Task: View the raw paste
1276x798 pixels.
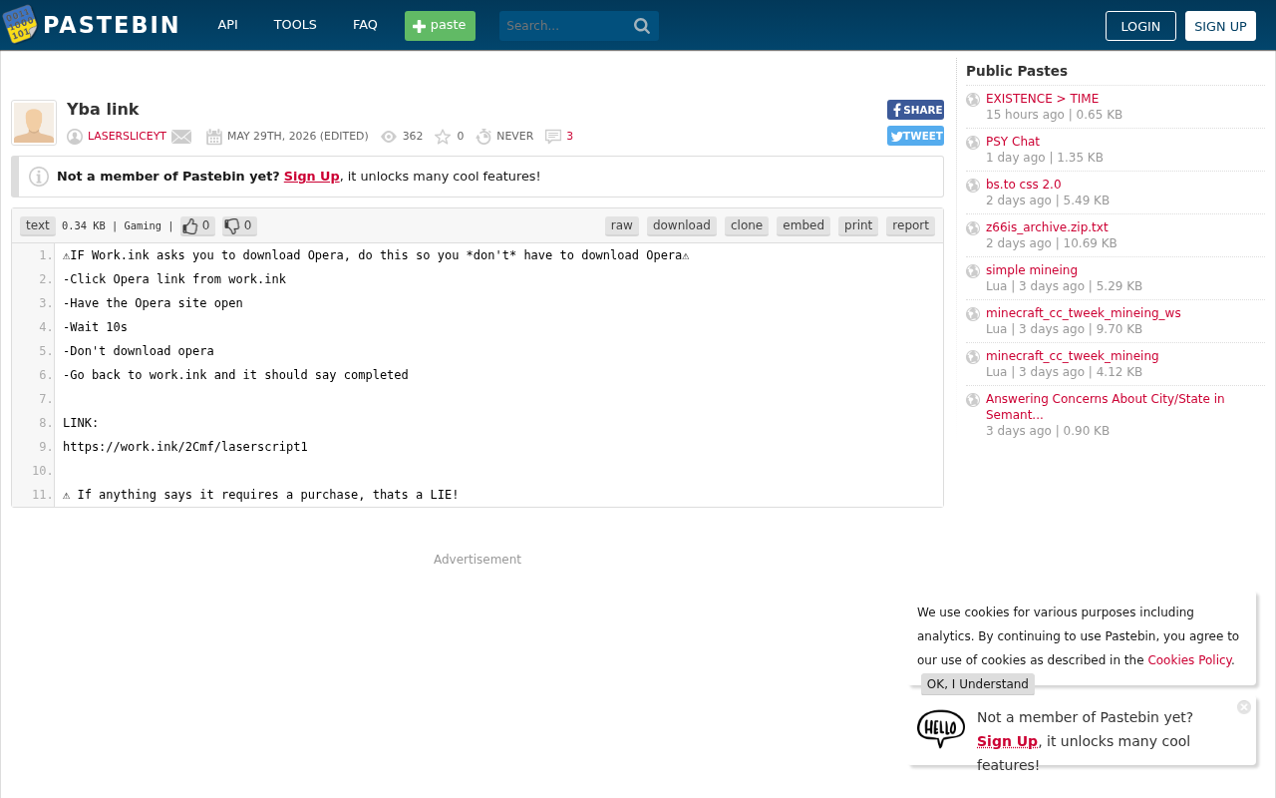Action: (622, 226)
